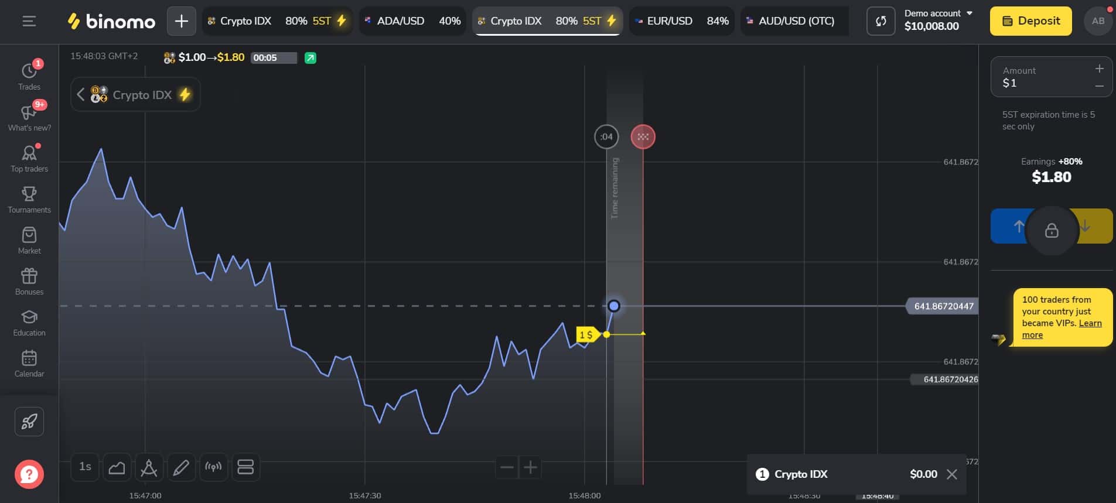Select the drawing pencil tool
This screenshot has width=1116, height=503.
[181, 467]
